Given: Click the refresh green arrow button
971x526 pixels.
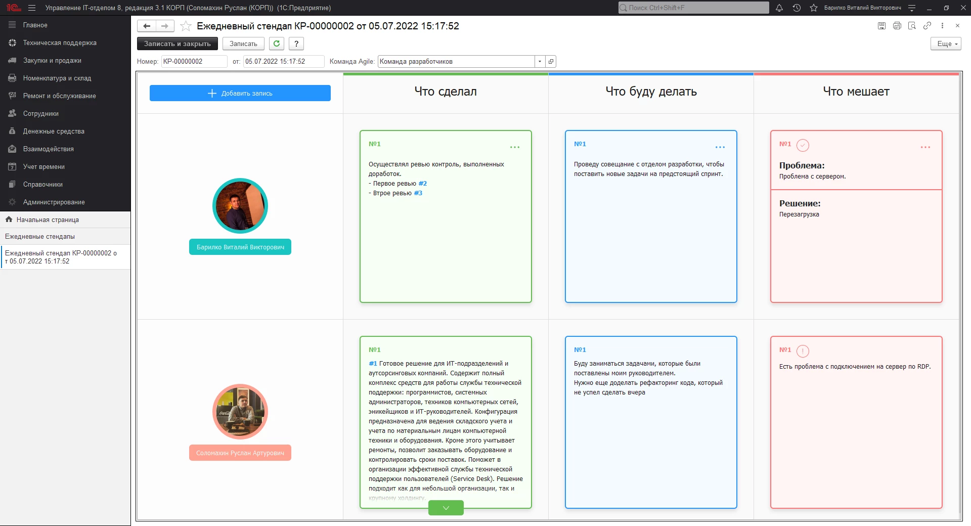Looking at the screenshot, I should point(277,43).
